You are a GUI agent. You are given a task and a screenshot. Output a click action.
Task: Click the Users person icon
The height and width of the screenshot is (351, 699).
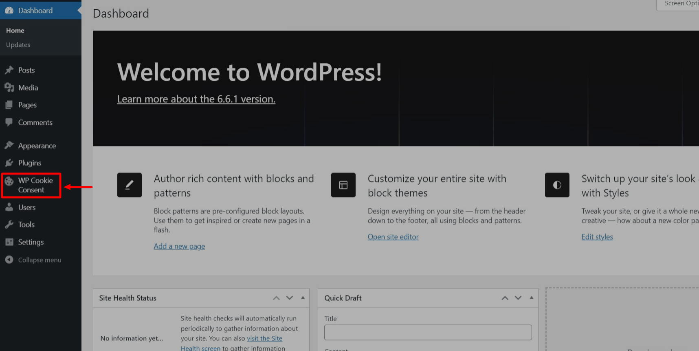pos(9,207)
